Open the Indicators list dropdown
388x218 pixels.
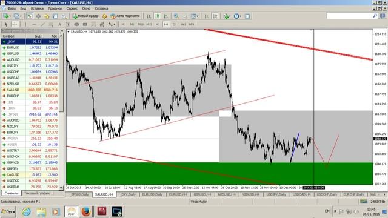click(227, 16)
